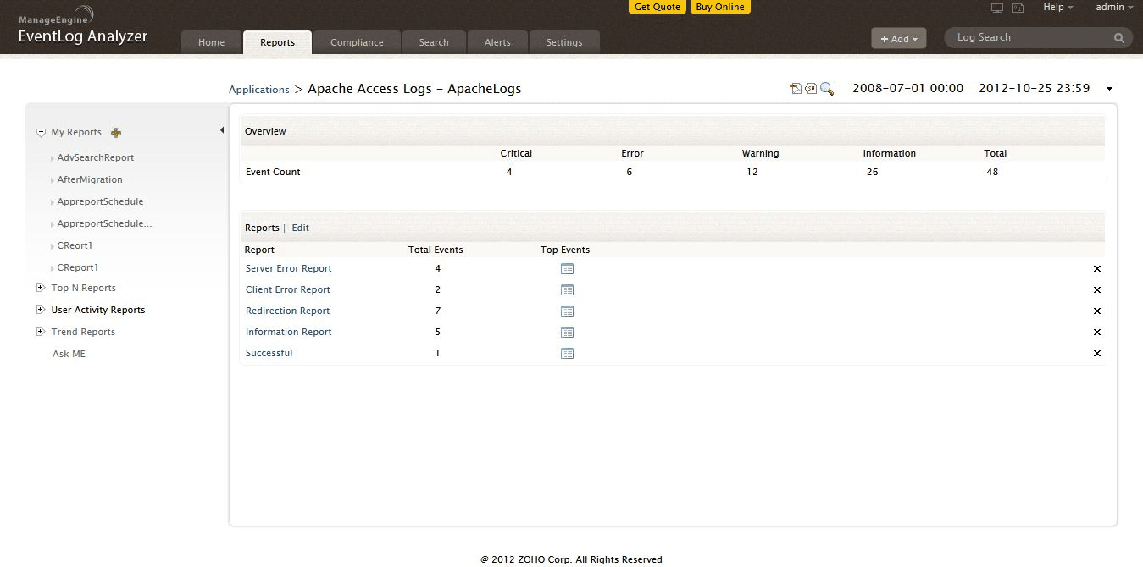
Task: Open the admin user menu
Action: point(1114,8)
